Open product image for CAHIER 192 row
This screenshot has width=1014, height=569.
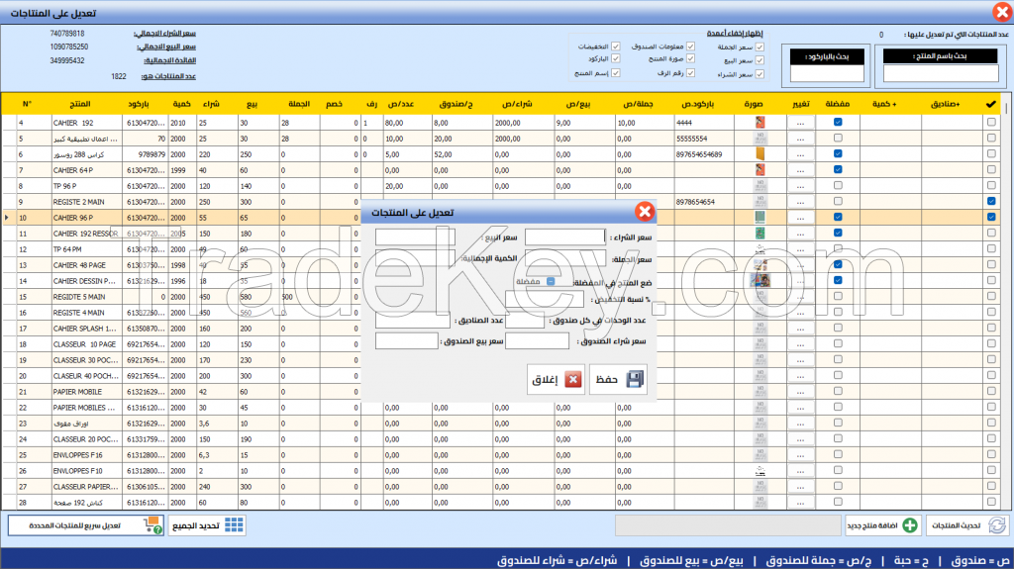(760, 122)
